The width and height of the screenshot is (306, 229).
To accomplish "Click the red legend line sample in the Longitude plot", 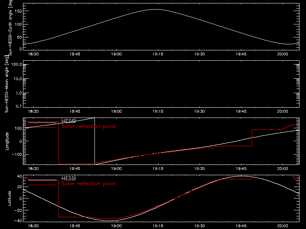I will [42, 128].
